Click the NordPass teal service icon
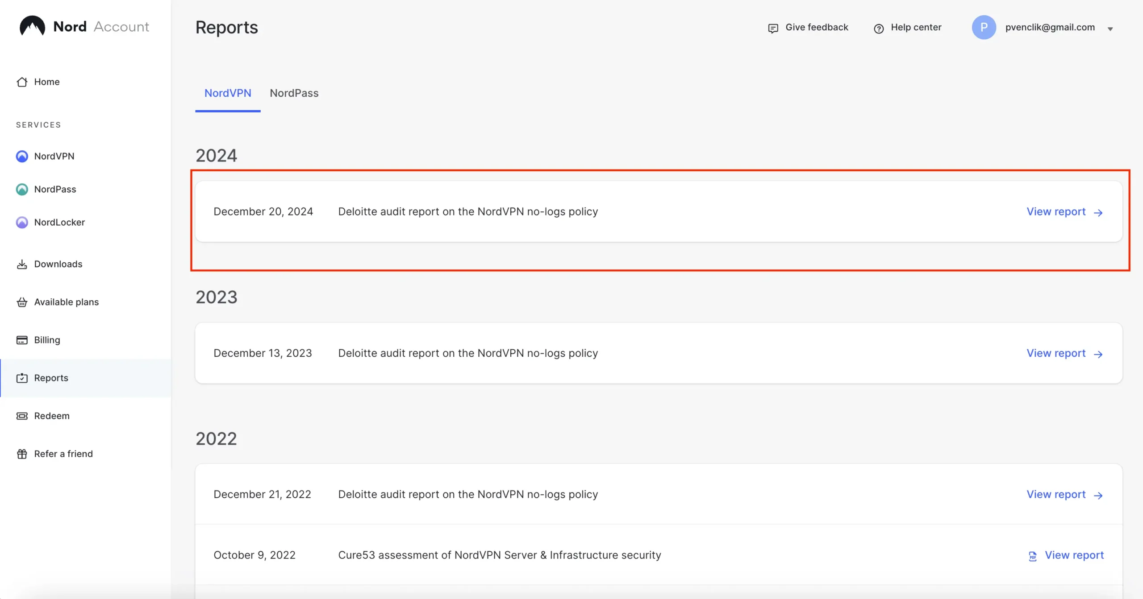The image size is (1143, 599). click(22, 189)
